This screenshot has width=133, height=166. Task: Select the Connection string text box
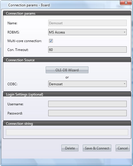pyautogui.click(x=67, y=132)
